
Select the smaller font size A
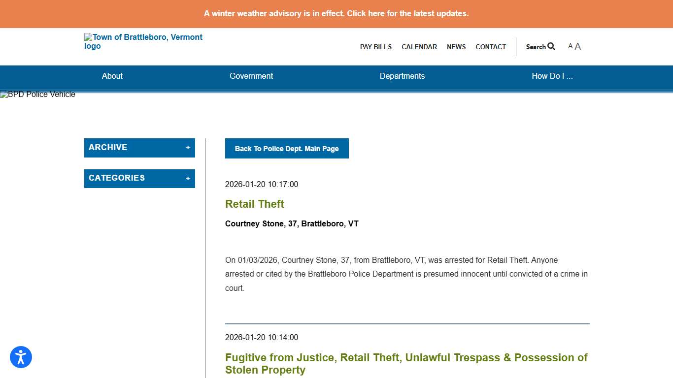(x=570, y=46)
